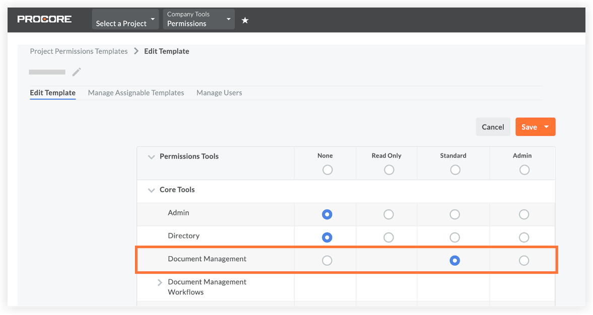The height and width of the screenshot is (315, 593).
Task: Open the Project Permissions Templates breadcrumb link
Action: 79,51
